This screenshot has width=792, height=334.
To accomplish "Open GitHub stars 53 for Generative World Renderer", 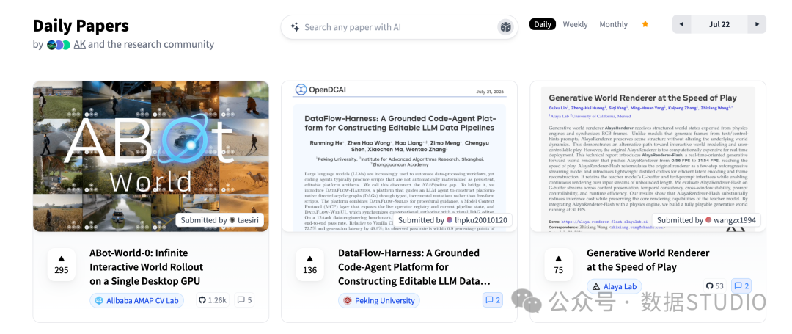I will click(715, 286).
